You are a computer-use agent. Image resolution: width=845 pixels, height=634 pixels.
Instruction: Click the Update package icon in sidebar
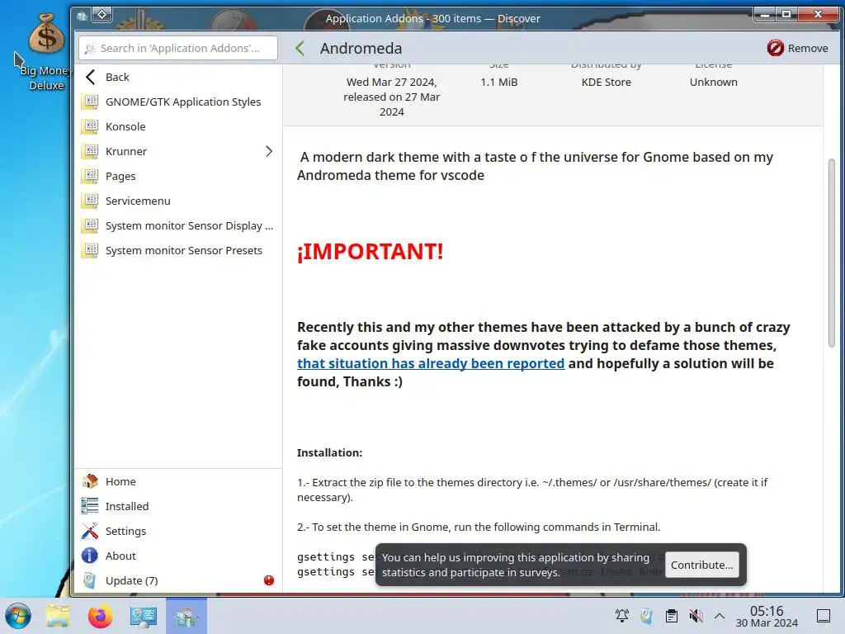[x=90, y=580]
